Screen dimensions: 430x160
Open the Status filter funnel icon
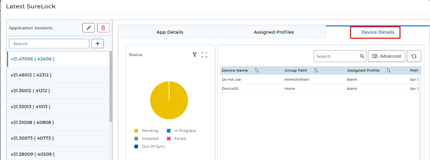point(195,55)
